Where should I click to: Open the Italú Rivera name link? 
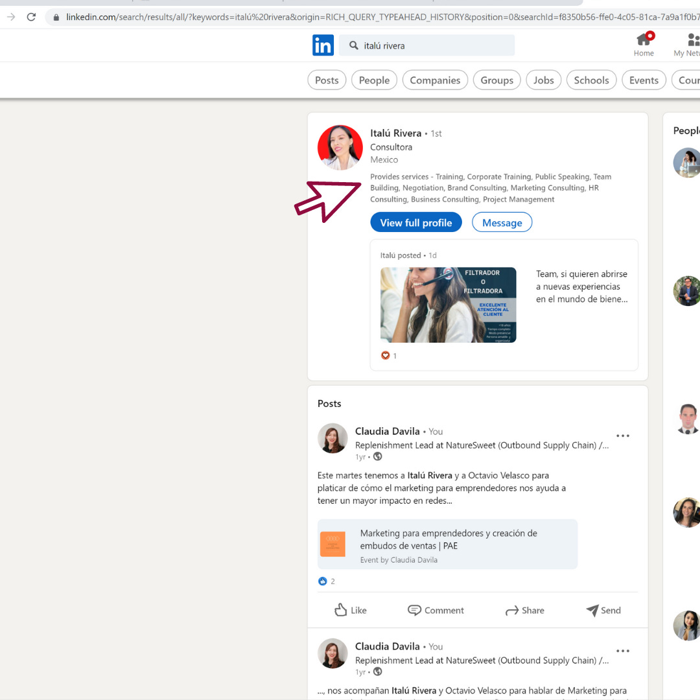click(x=395, y=133)
